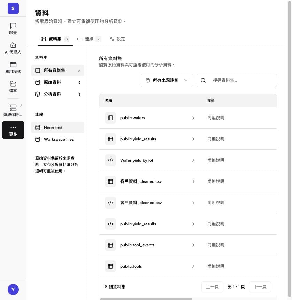This screenshot has width=292, height=300.
Task: Select 分析資料 in the sidebar
Action: point(57,94)
